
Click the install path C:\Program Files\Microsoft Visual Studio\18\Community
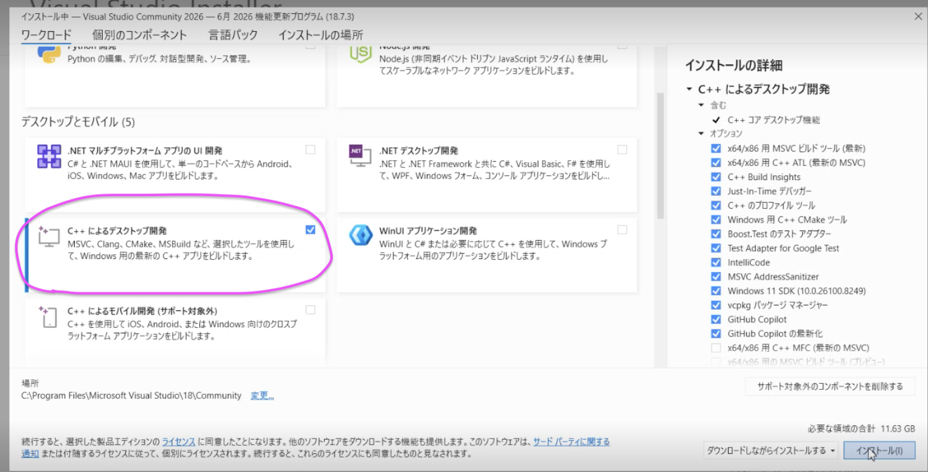[x=131, y=395]
